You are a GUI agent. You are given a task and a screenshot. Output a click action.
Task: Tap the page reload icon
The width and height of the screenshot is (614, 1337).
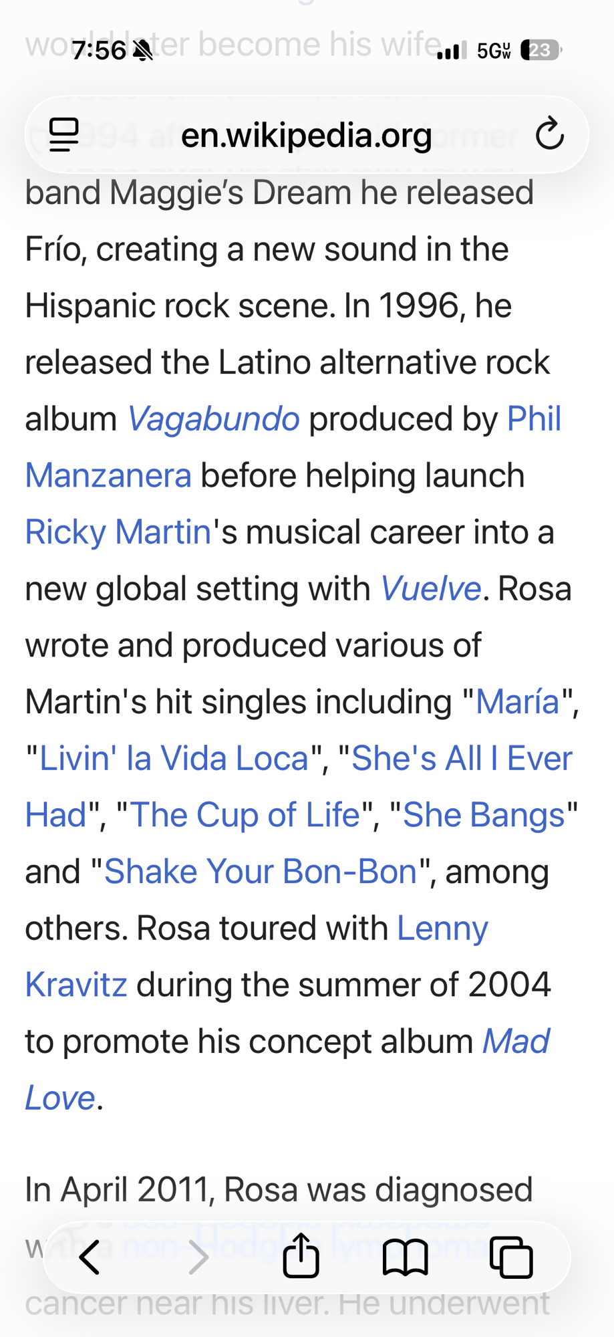(549, 134)
